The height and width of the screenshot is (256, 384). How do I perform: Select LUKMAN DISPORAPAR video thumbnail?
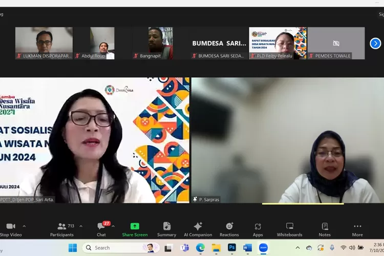click(x=44, y=43)
